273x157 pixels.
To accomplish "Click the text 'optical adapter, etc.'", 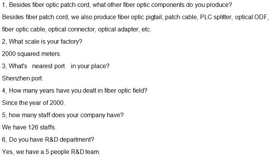I will 124,29.
